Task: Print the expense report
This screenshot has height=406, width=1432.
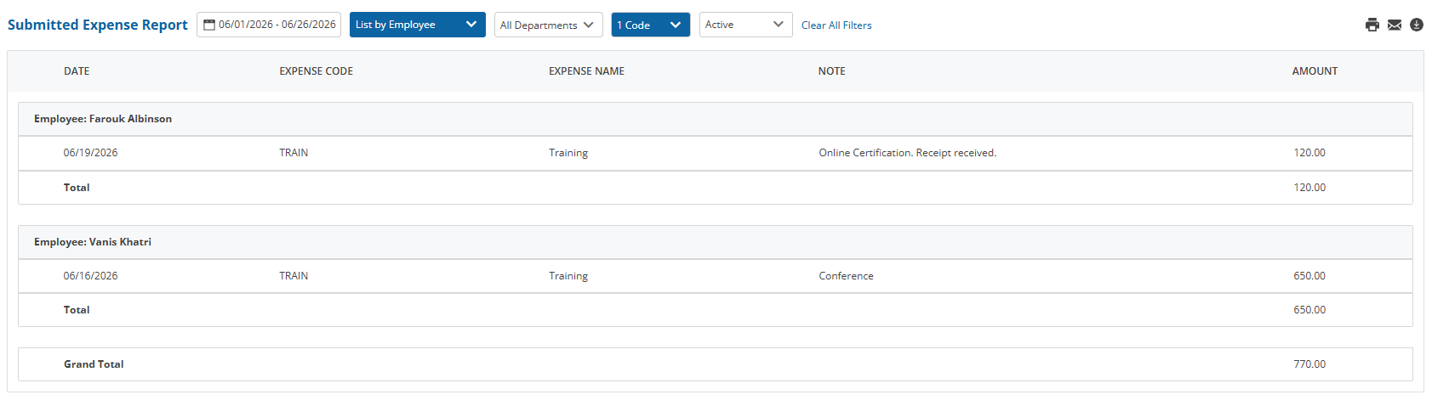Action: [1372, 25]
